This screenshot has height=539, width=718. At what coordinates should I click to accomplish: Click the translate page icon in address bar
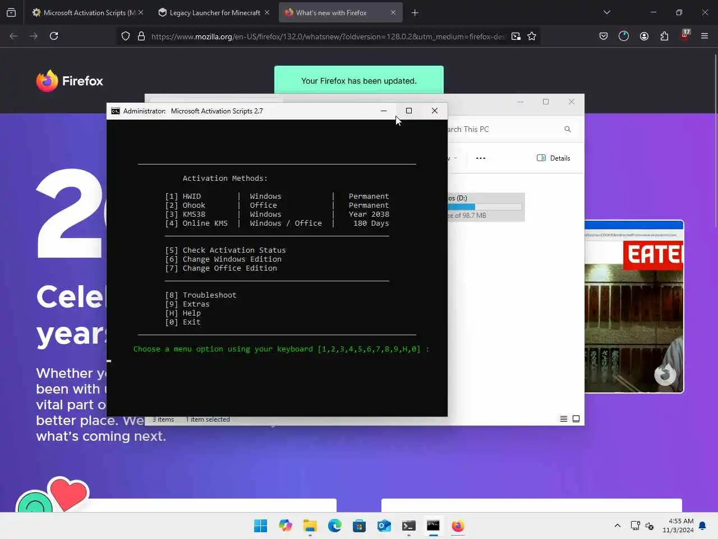click(516, 36)
